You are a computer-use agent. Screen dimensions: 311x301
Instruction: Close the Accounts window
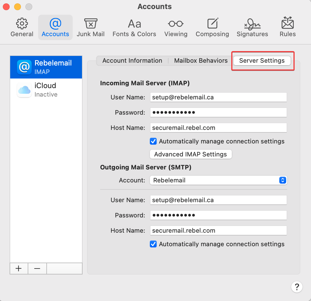pos(6,7)
